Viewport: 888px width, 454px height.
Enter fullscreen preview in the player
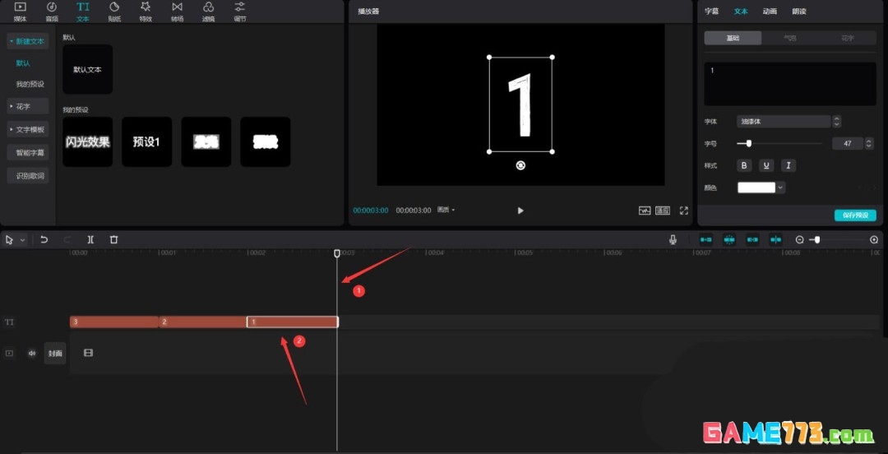coord(683,211)
